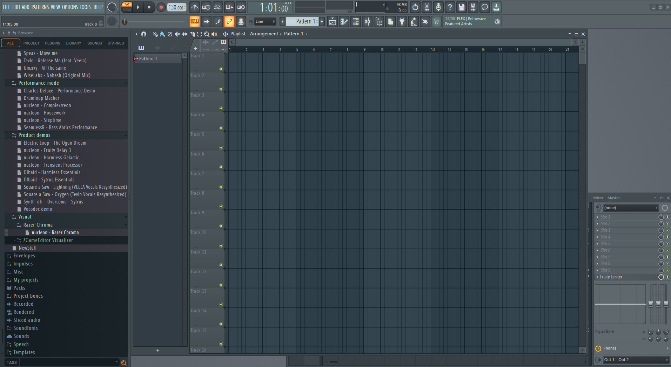Open the Channel rack view button
Viewport: 671px width, 367px height.
(x=356, y=22)
